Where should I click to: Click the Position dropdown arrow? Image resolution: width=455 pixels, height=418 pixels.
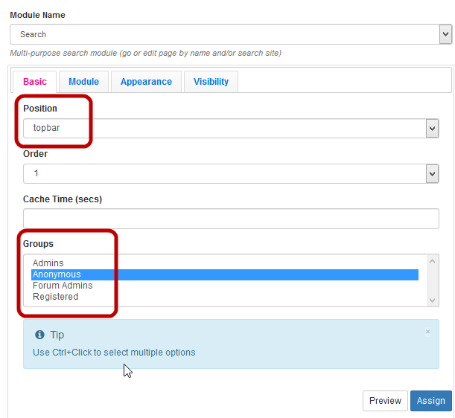pos(432,129)
